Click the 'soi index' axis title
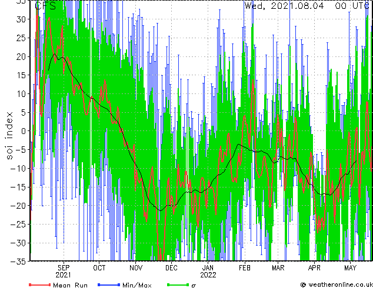The image size is (373, 288). (9, 135)
